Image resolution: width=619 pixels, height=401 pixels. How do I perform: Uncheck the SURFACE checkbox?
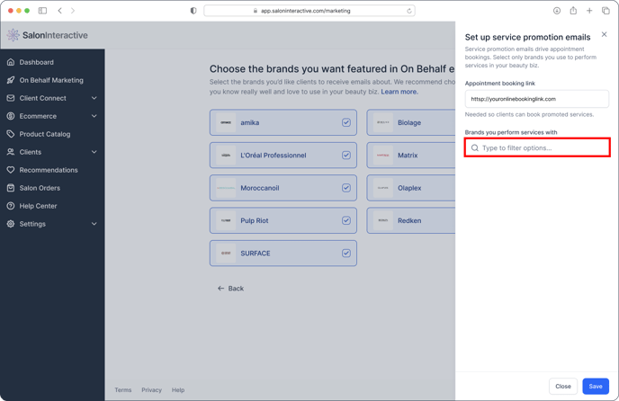[x=346, y=253]
